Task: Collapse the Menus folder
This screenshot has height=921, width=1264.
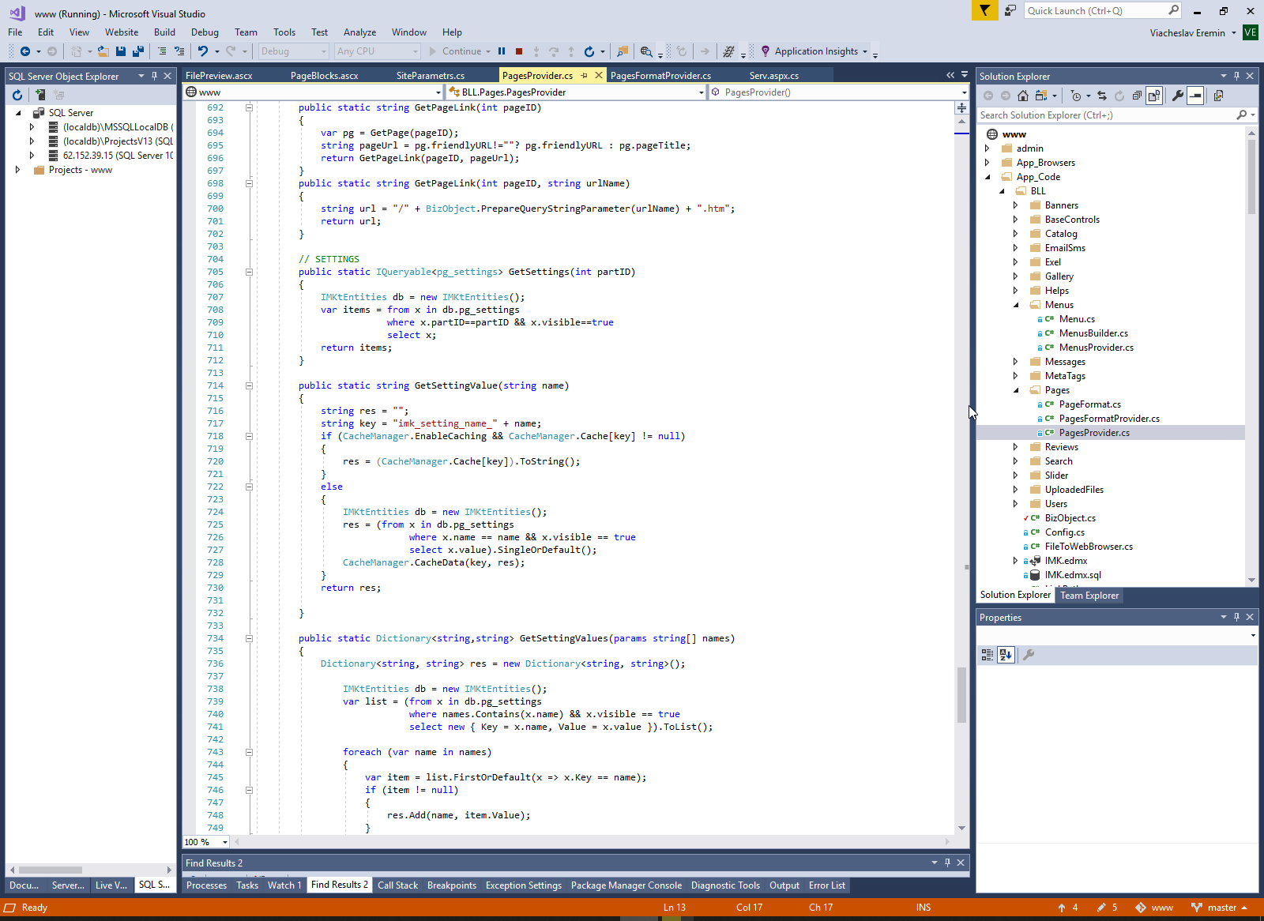Action: tap(1016, 305)
